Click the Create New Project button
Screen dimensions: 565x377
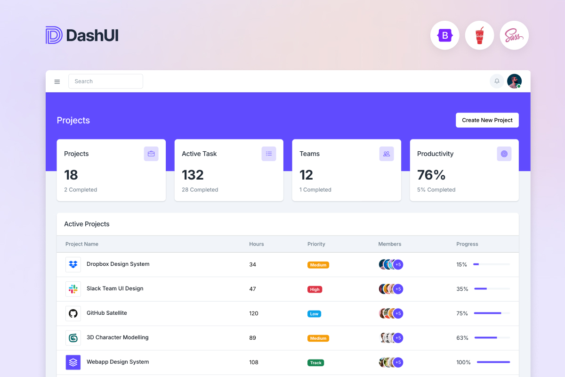click(487, 120)
